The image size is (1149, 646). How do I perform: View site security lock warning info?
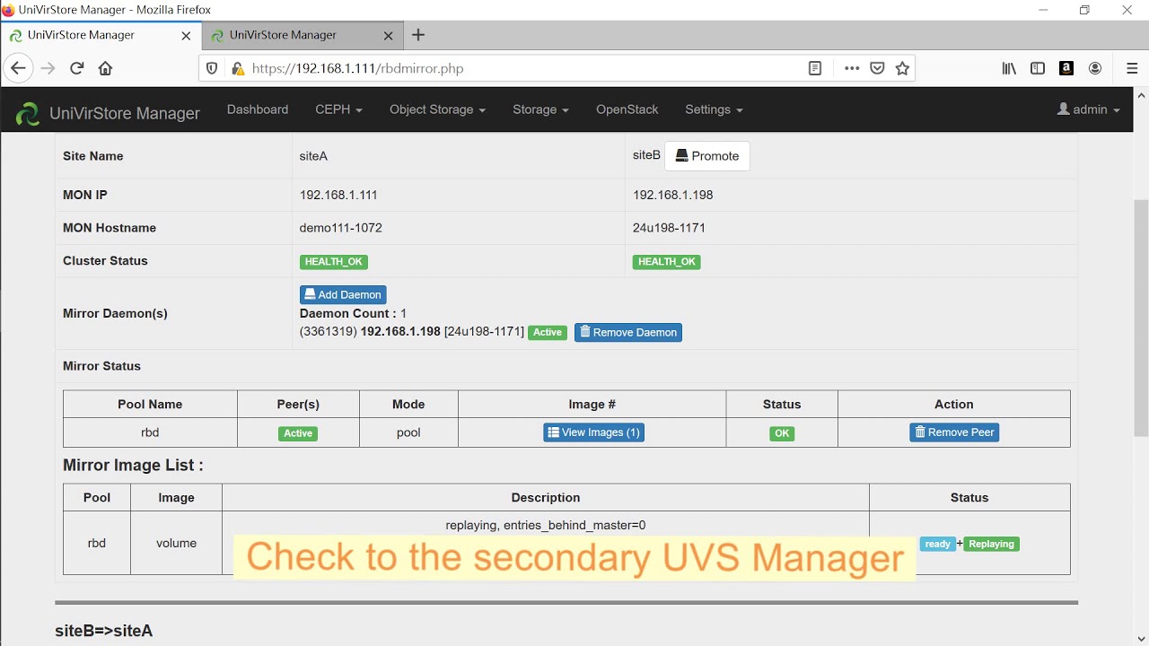tap(237, 68)
